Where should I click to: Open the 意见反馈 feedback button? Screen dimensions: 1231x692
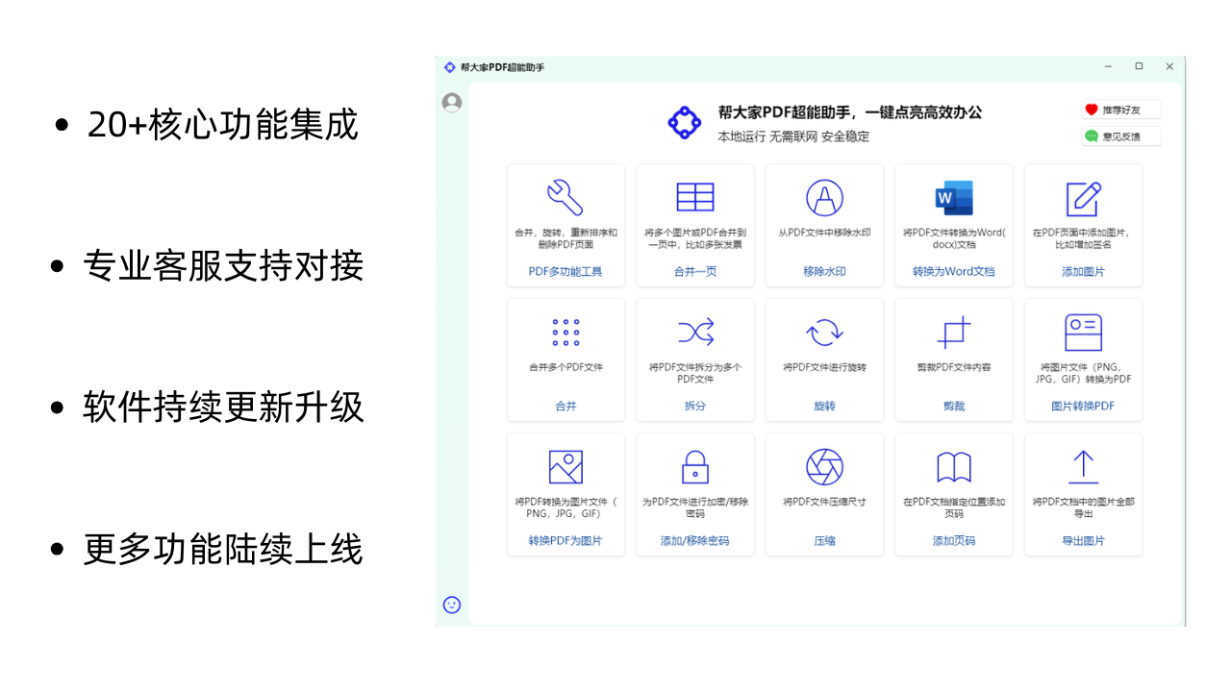(1121, 136)
